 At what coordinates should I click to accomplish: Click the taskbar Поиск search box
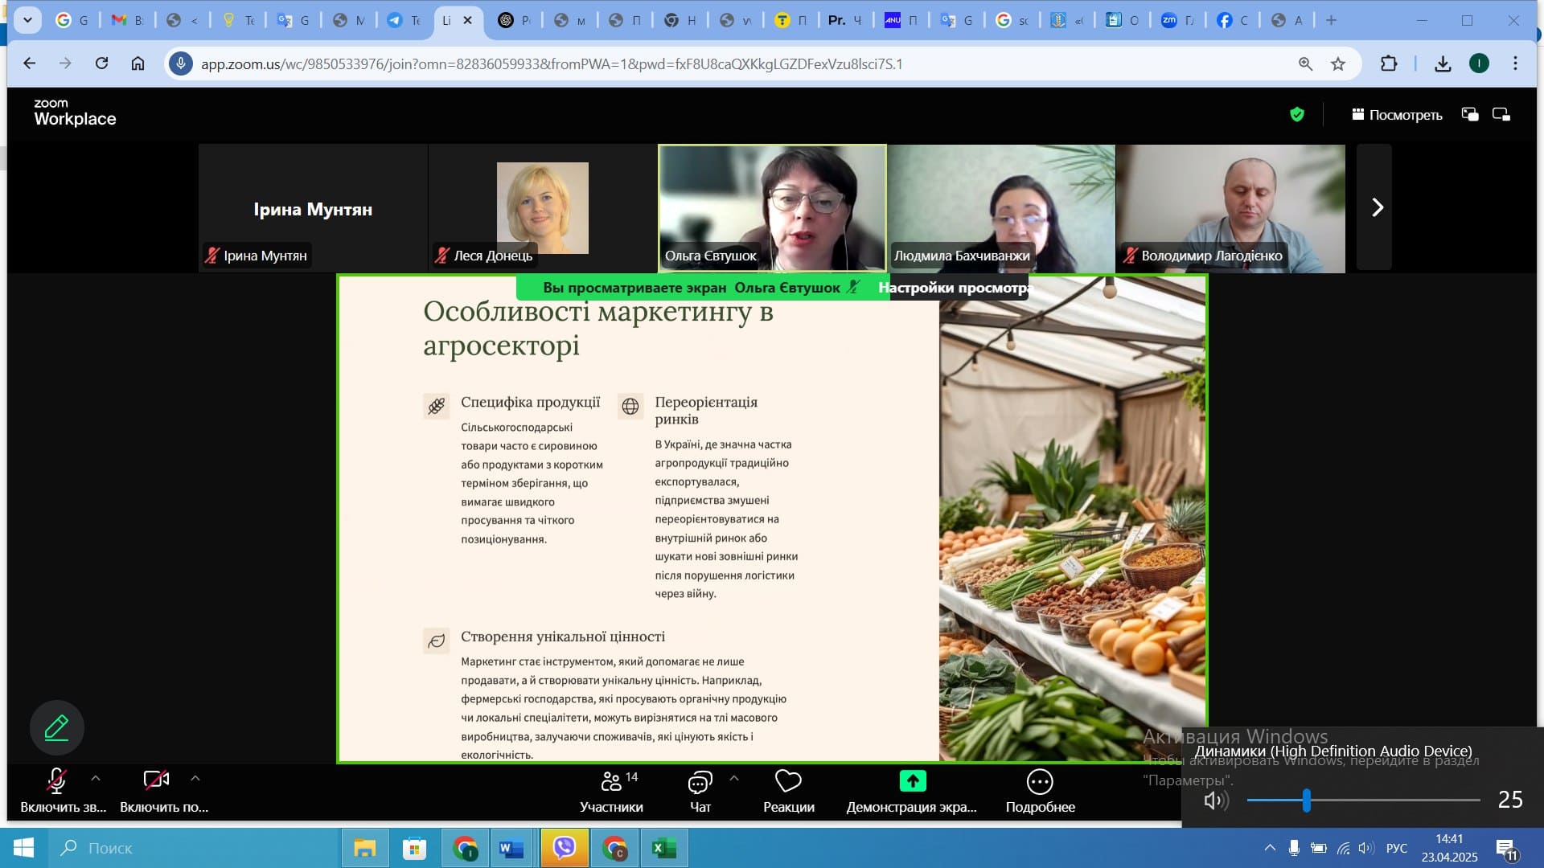pos(193,848)
